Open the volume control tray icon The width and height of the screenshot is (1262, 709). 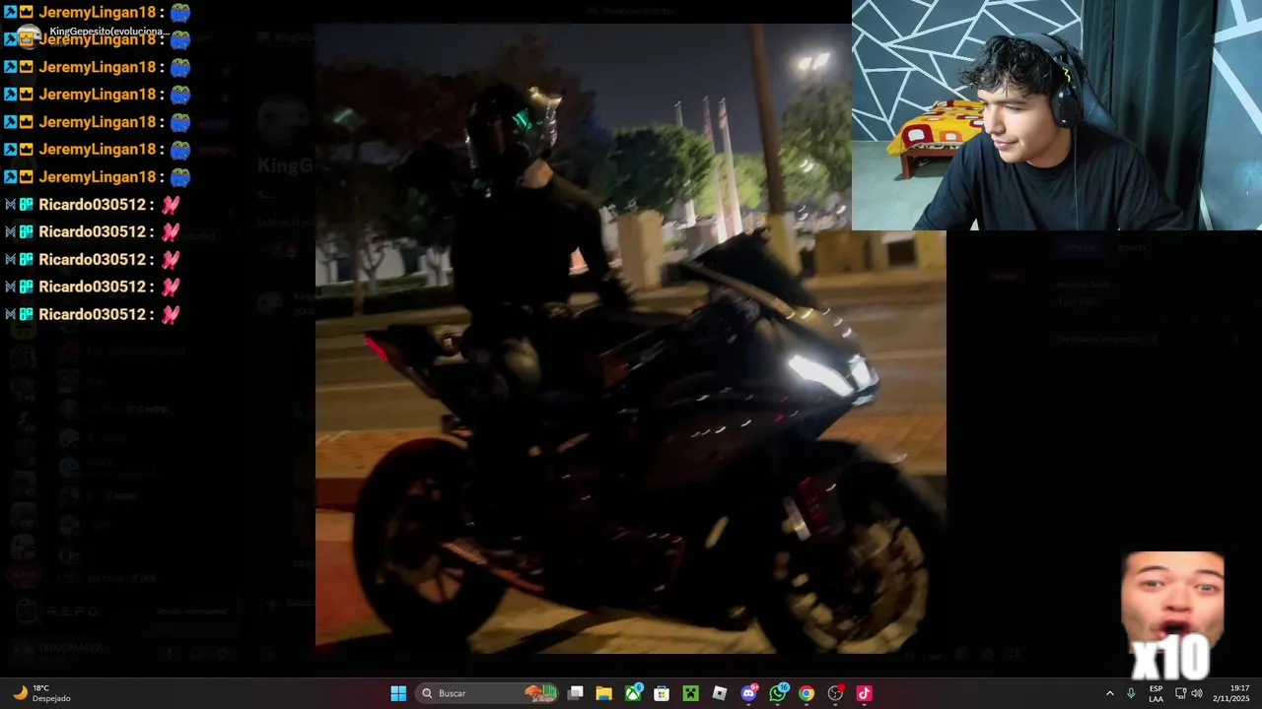[x=1197, y=693]
